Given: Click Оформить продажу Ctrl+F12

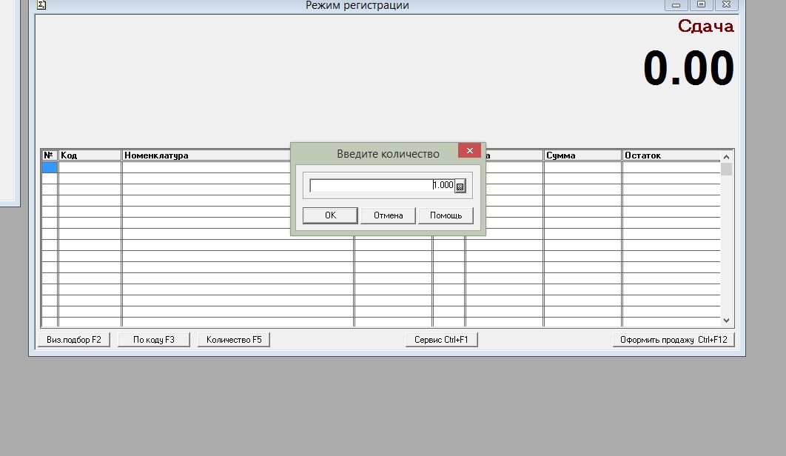Looking at the screenshot, I should [673, 340].
